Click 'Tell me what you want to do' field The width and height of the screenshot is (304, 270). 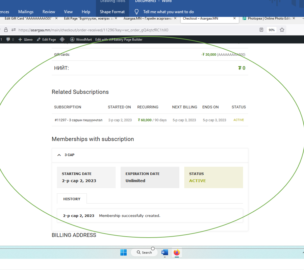[x=169, y=12]
